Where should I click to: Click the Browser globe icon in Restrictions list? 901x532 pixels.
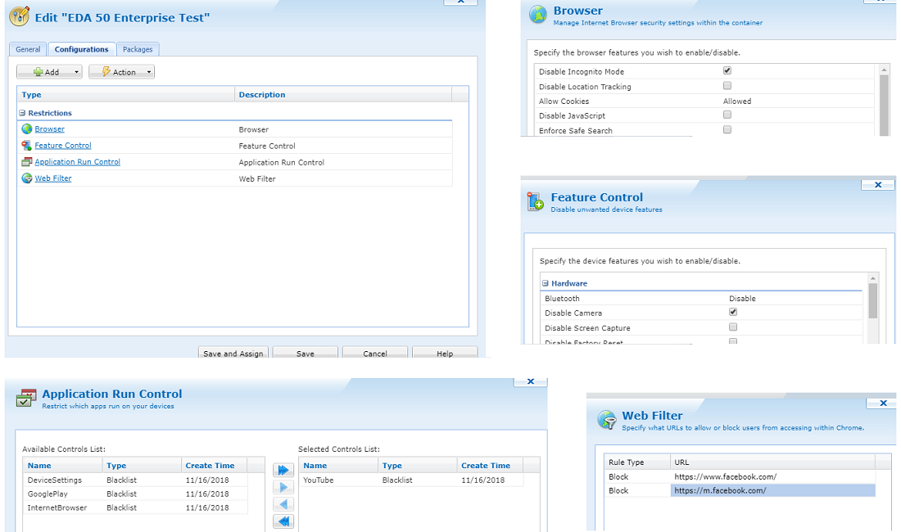27,129
